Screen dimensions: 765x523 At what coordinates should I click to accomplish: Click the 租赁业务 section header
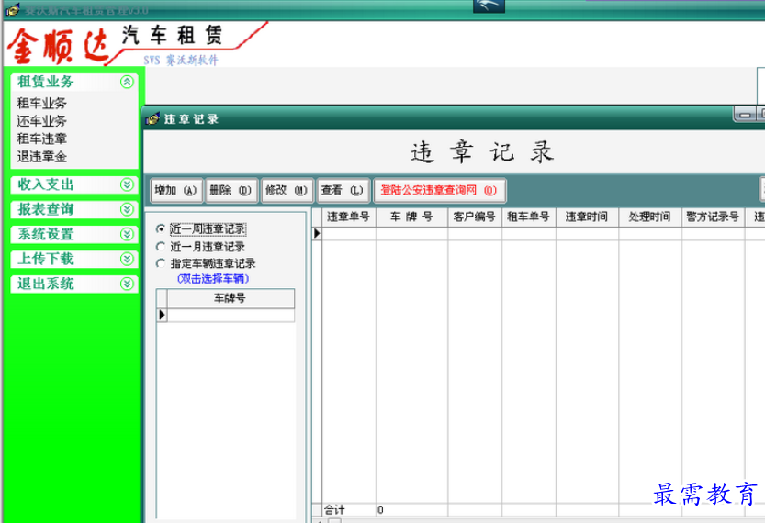74,82
